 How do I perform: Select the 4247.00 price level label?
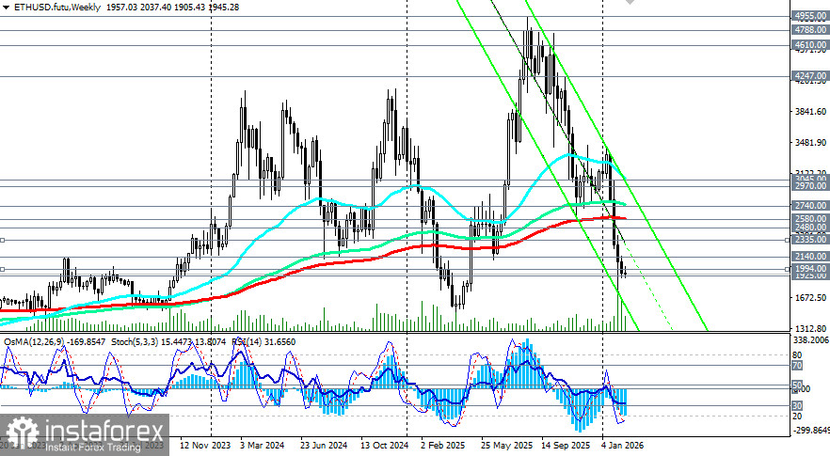pyautogui.click(x=810, y=76)
